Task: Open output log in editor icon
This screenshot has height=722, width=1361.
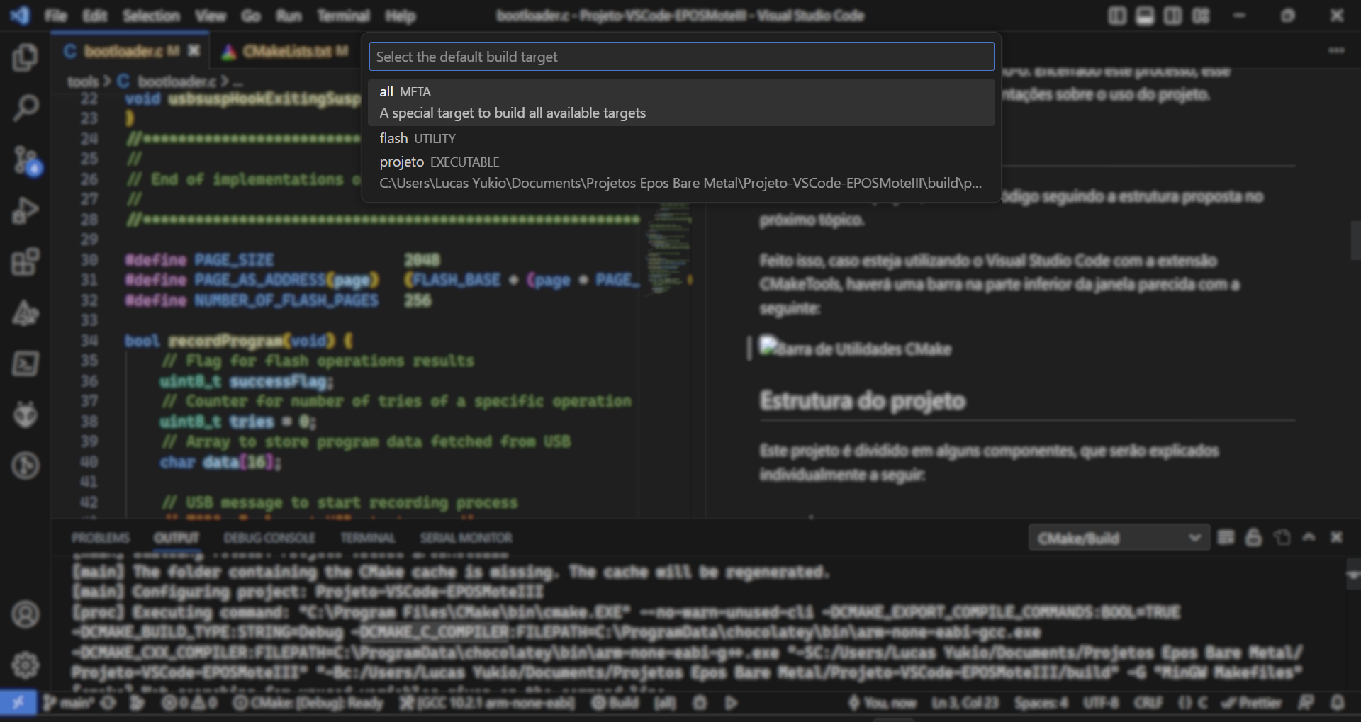Action: tap(1282, 537)
